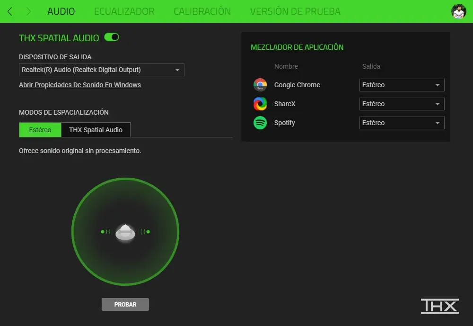Open ShareX output dropdown
473x326 pixels.
402,104
